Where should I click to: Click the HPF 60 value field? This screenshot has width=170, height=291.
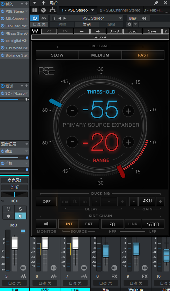[112, 224]
